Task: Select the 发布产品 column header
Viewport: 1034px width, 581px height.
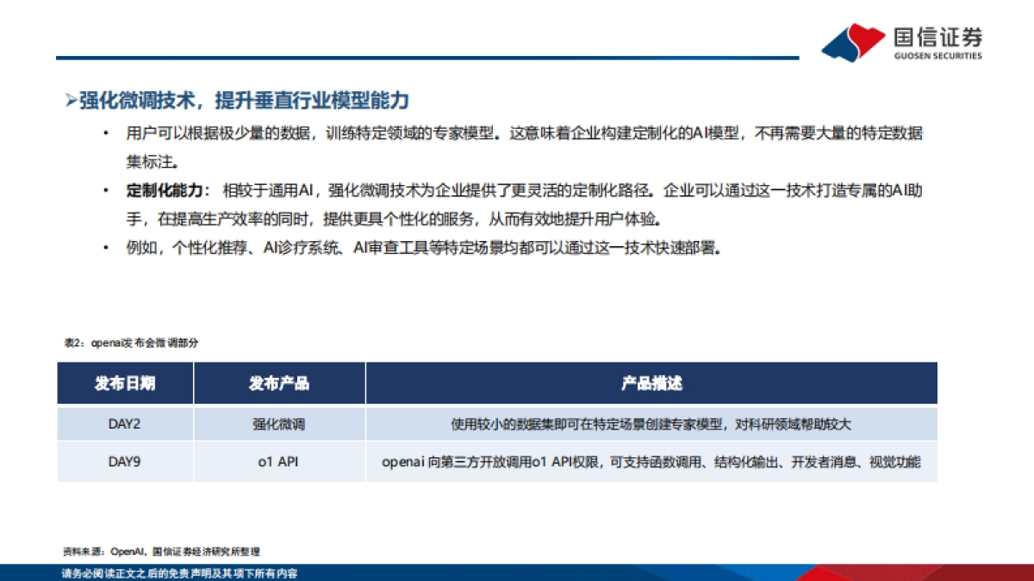Action: click(278, 384)
